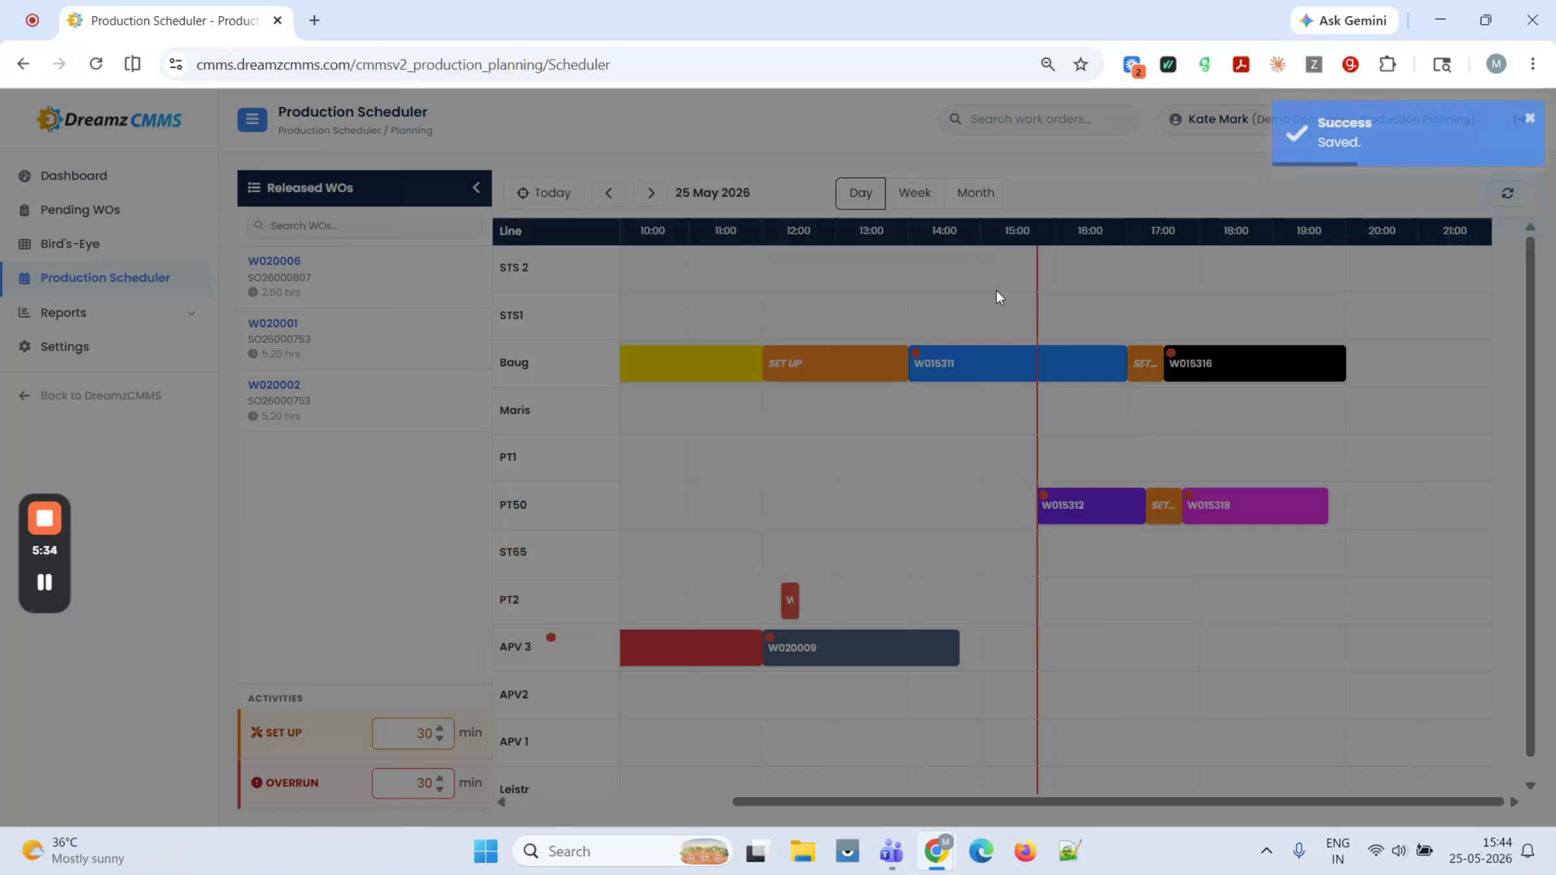
Task: Open Chrome three-dot menu
Action: tap(1533, 64)
